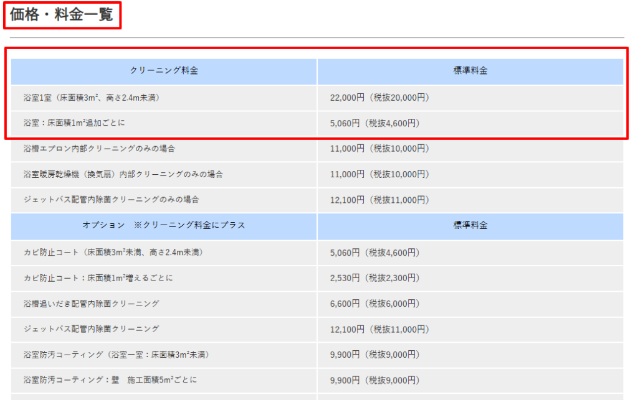
Task: Select 浴室暖房乾燥機（換気扇）内部クリーニングのみの場合 label
Action: click(x=123, y=174)
